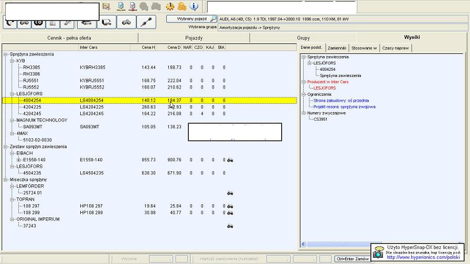Image resolution: width=470 pixels, height=264 pixels.
Task: Collapse Zestaw sprężyn zawieszenia group
Action: tap(5, 147)
